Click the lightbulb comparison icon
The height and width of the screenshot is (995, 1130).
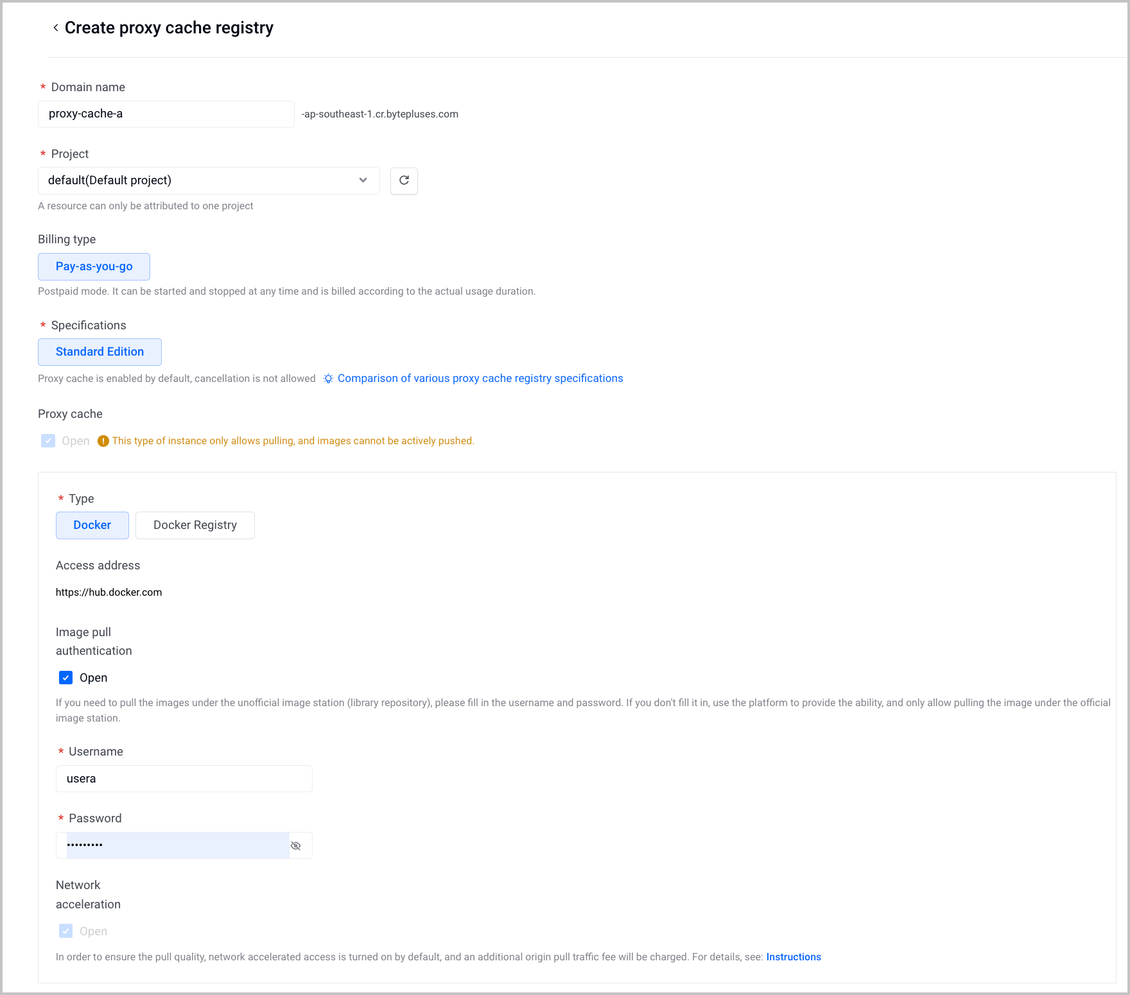[x=328, y=379]
